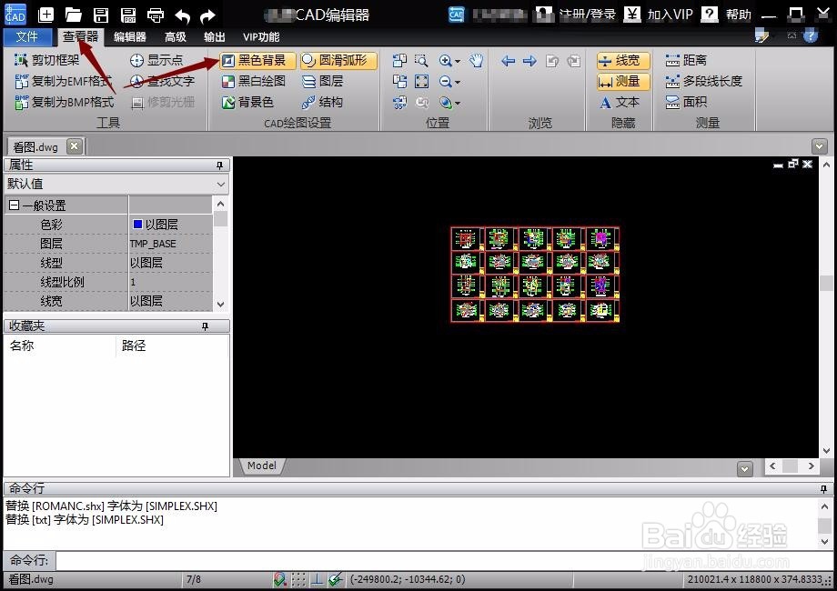Choose 复制为BMP格式
The width and height of the screenshot is (837, 591).
[64, 102]
